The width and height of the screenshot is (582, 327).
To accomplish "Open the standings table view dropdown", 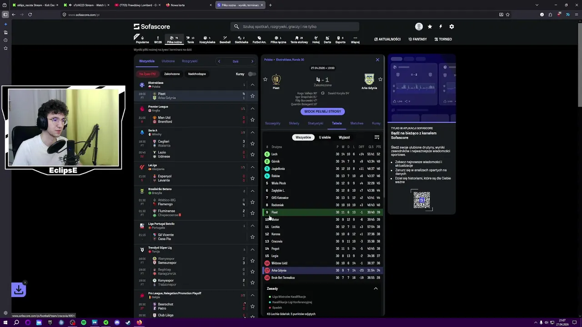I will (x=377, y=137).
